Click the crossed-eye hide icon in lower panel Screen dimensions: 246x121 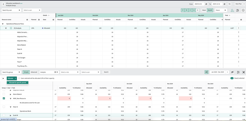232,72
